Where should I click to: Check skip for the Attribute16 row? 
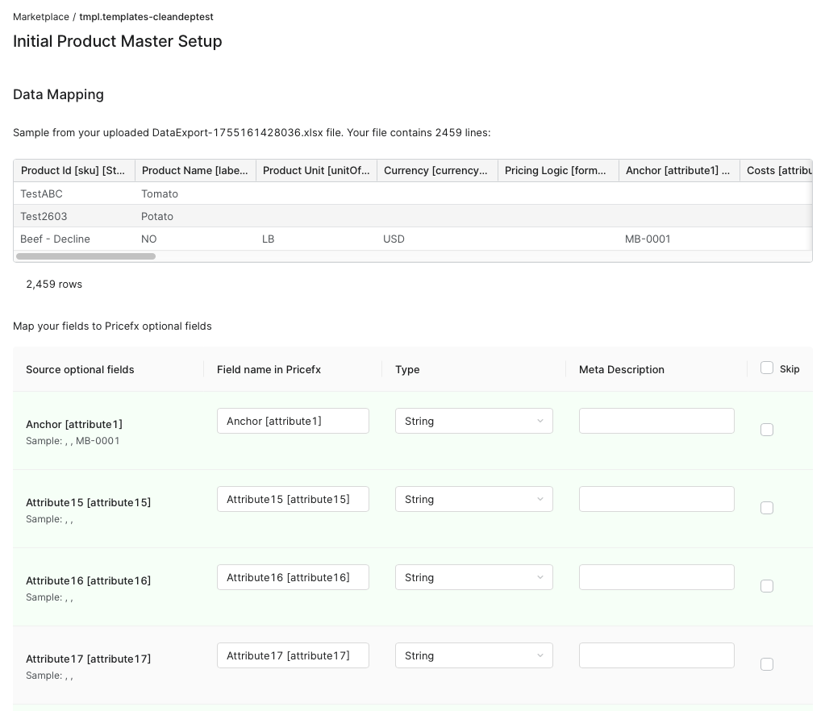tap(767, 586)
